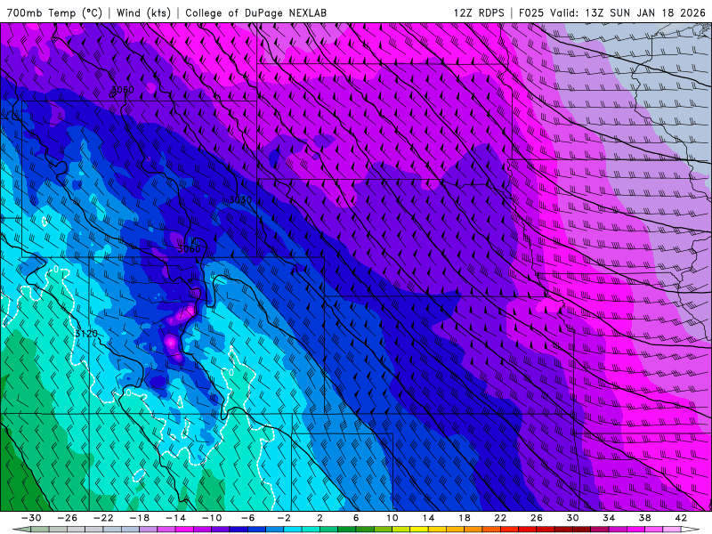Viewport: 712px width, 534px height.
Task: Click the '-10' color scale label
Action: pyautogui.click(x=212, y=518)
